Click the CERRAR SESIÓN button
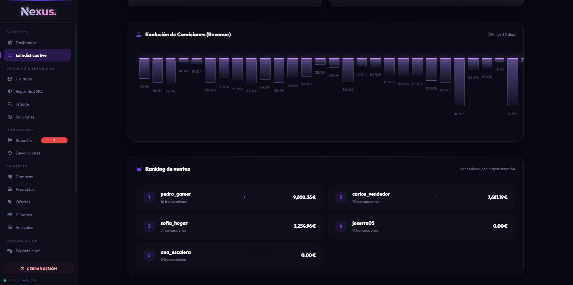 click(39, 268)
